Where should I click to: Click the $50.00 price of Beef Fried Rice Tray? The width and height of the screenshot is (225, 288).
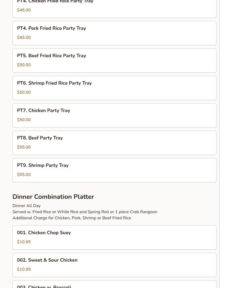pos(24,65)
